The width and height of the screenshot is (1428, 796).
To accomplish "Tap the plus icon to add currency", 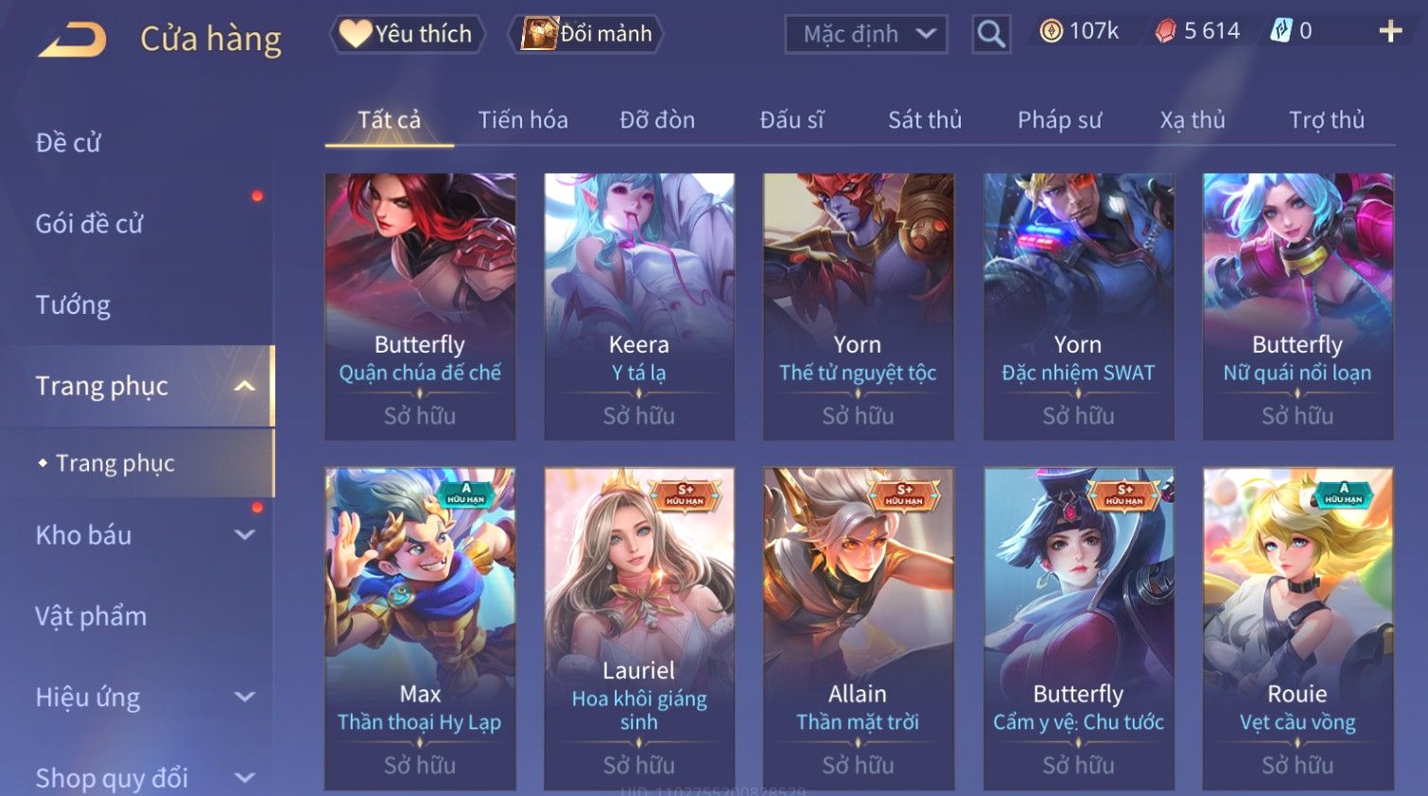I will (1390, 31).
